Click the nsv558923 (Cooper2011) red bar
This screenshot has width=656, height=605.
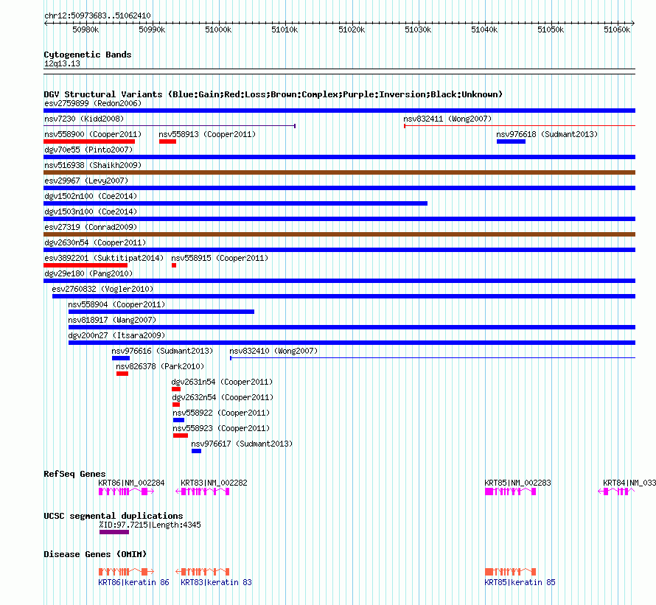tap(181, 436)
